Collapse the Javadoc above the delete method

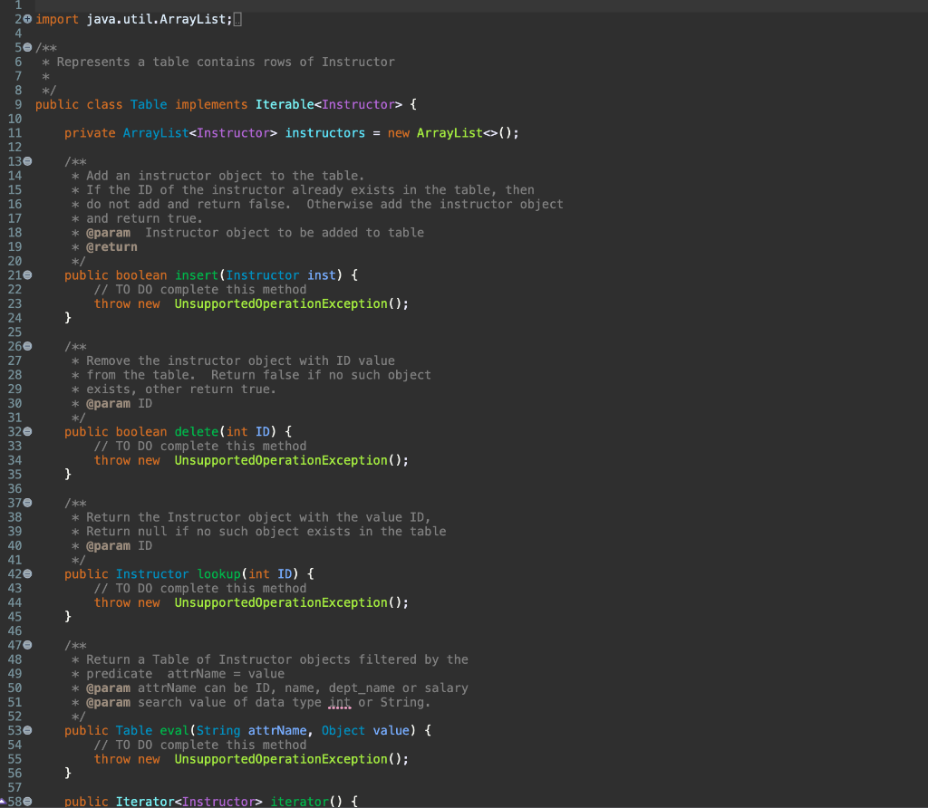(28, 346)
